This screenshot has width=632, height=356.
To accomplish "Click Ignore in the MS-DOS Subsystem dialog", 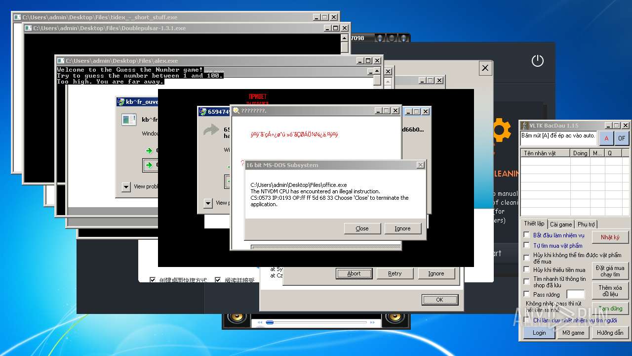I will click(402, 228).
